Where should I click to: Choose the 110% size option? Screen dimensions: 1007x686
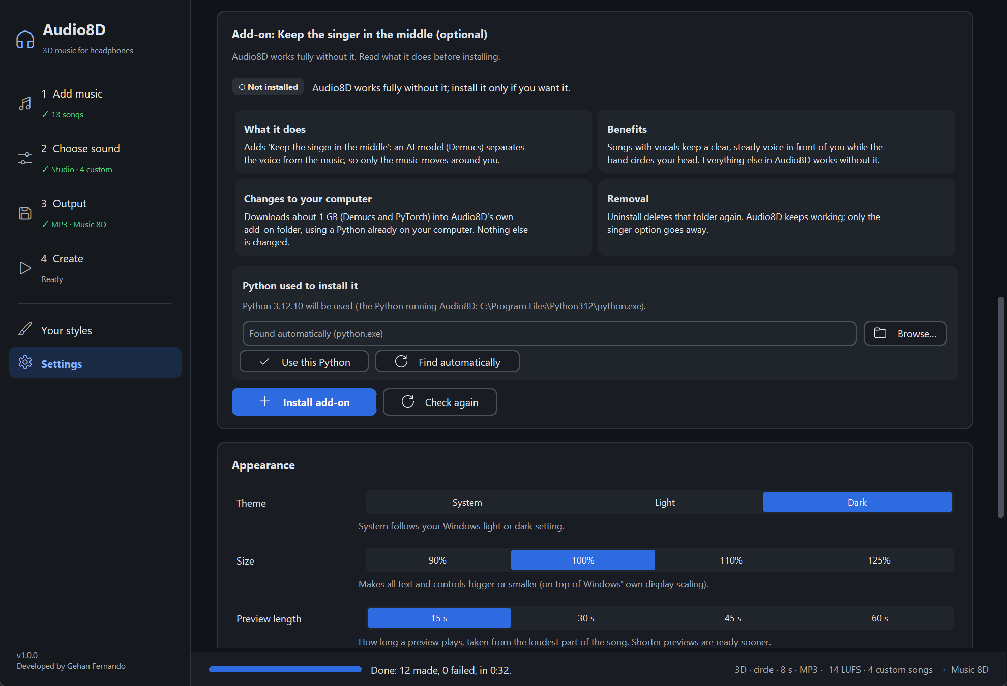pyautogui.click(x=731, y=560)
